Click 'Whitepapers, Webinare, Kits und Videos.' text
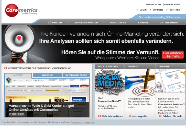The image size is (186, 139). point(128,58)
